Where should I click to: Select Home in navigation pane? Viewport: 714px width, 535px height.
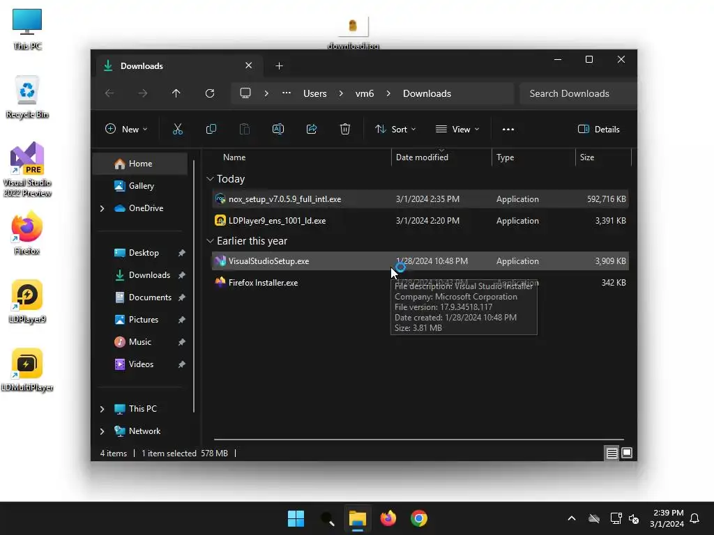coord(140,164)
